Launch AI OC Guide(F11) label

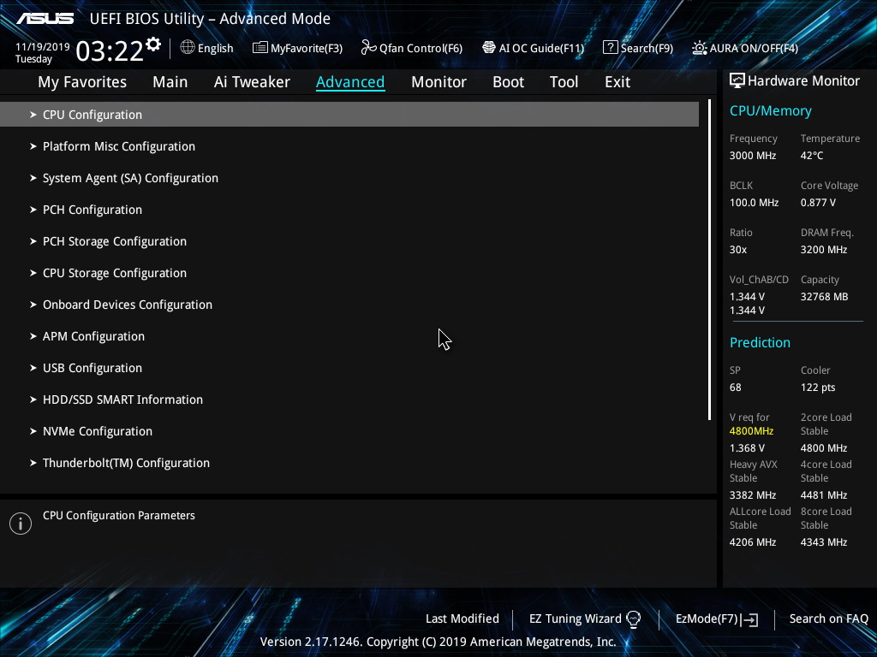[x=541, y=49]
